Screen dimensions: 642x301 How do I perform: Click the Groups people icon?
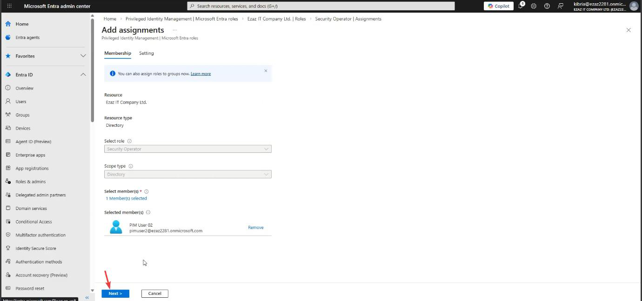[x=8, y=114]
